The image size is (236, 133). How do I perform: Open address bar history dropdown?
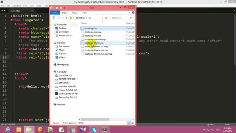coord(103,18)
